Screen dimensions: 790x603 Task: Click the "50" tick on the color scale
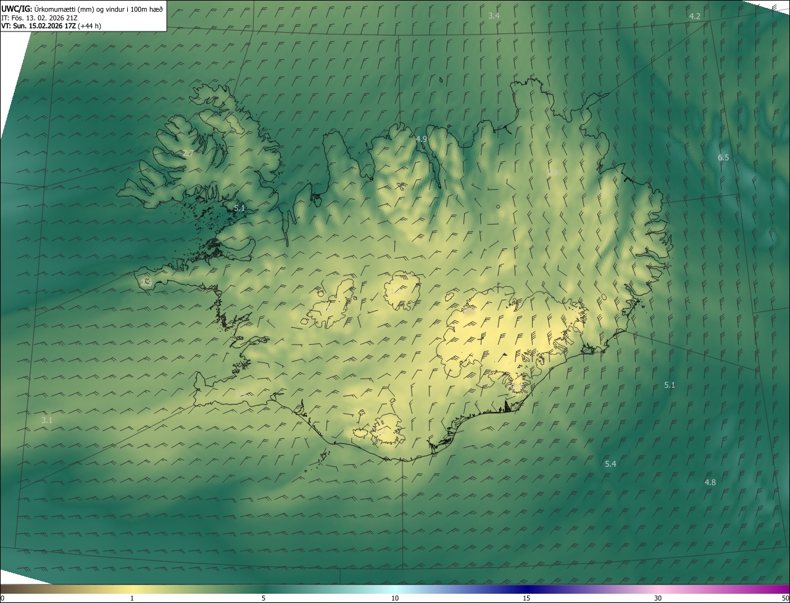(x=785, y=598)
